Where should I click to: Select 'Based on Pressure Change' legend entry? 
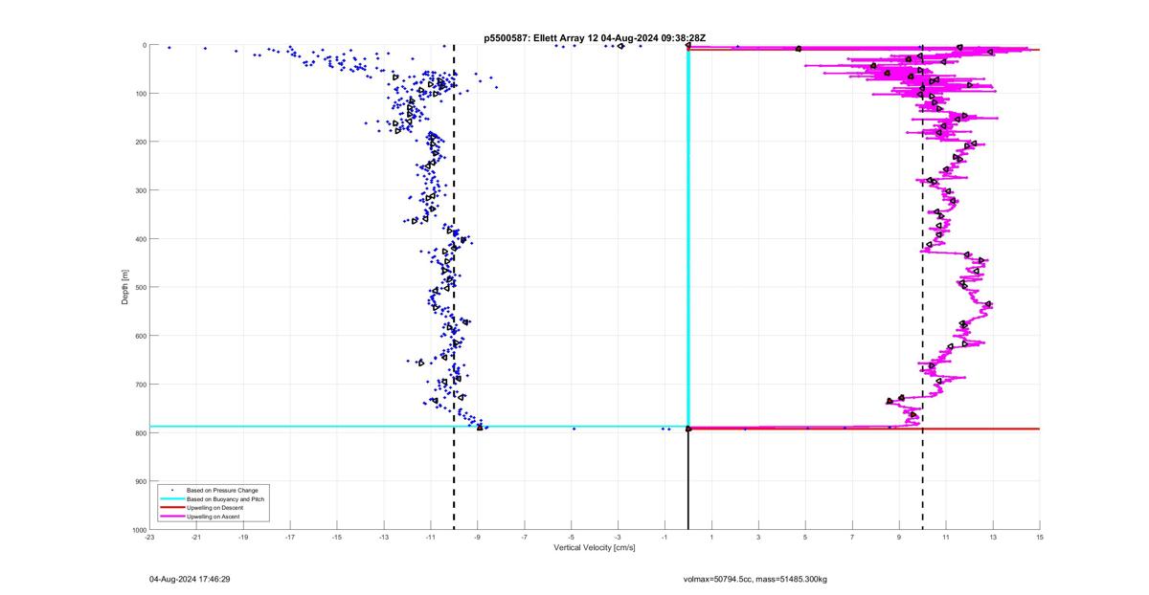(222, 490)
